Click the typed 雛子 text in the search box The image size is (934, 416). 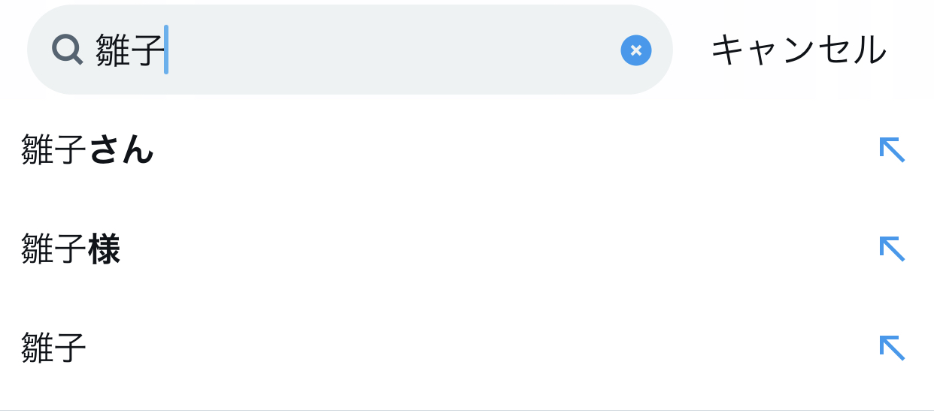pos(129,50)
